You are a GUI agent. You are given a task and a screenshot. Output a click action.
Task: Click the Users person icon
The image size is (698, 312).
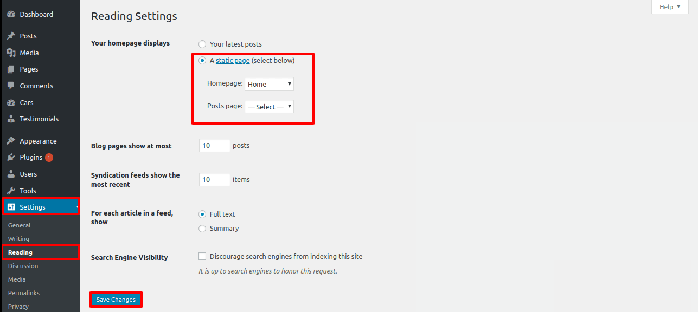(x=11, y=174)
